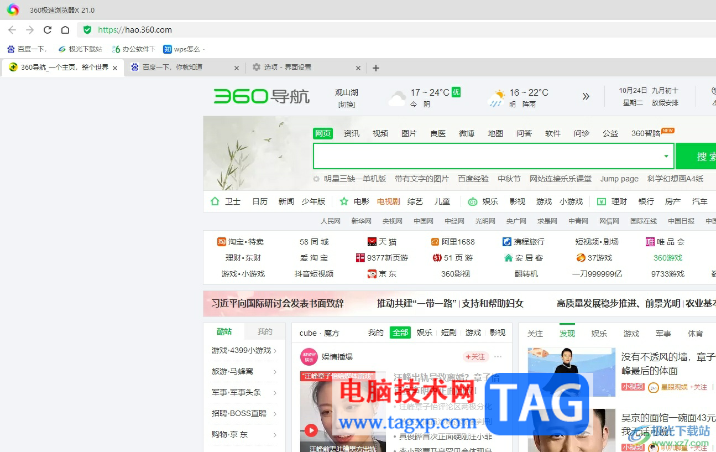Expand weather forecast with double arrow
Image resolution: width=716 pixels, height=452 pixels.
[x=586, y=96]
